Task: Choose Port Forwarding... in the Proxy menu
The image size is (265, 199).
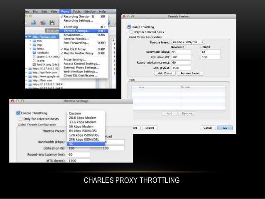Action: point(83,43)
